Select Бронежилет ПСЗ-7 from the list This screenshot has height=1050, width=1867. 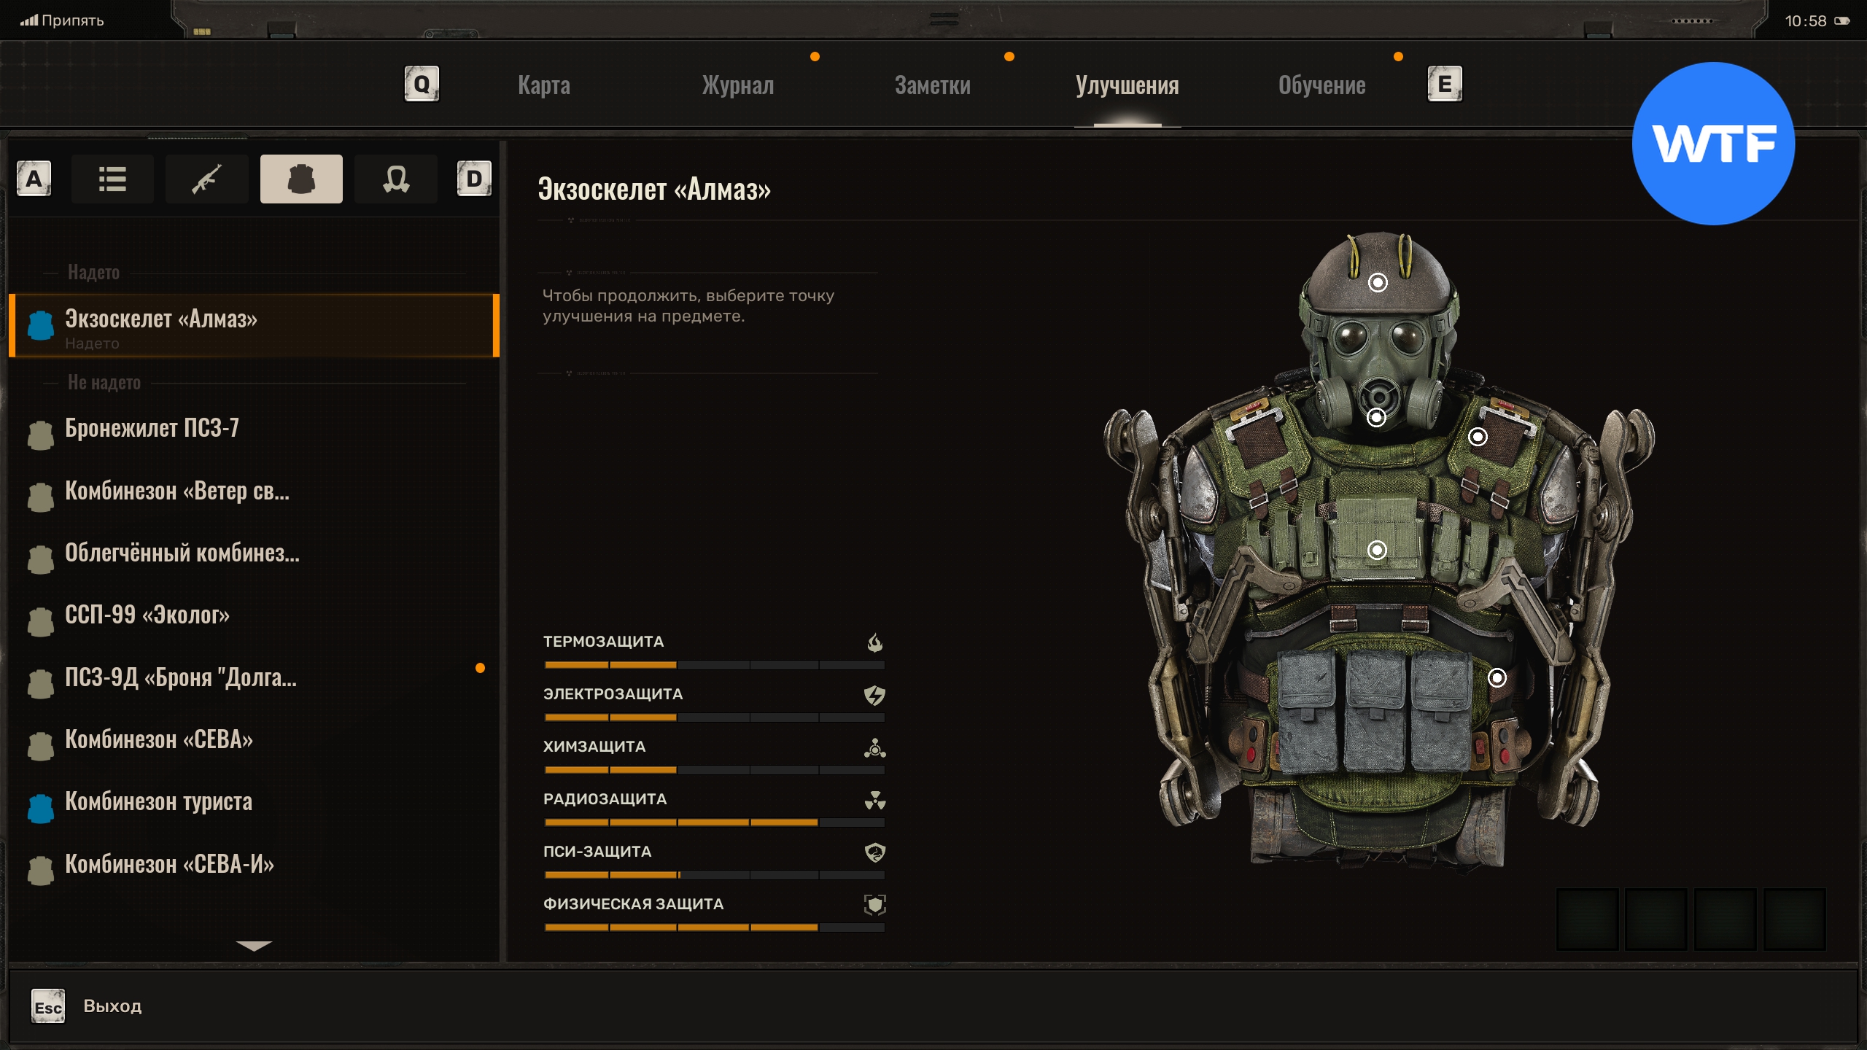[152, 429]
